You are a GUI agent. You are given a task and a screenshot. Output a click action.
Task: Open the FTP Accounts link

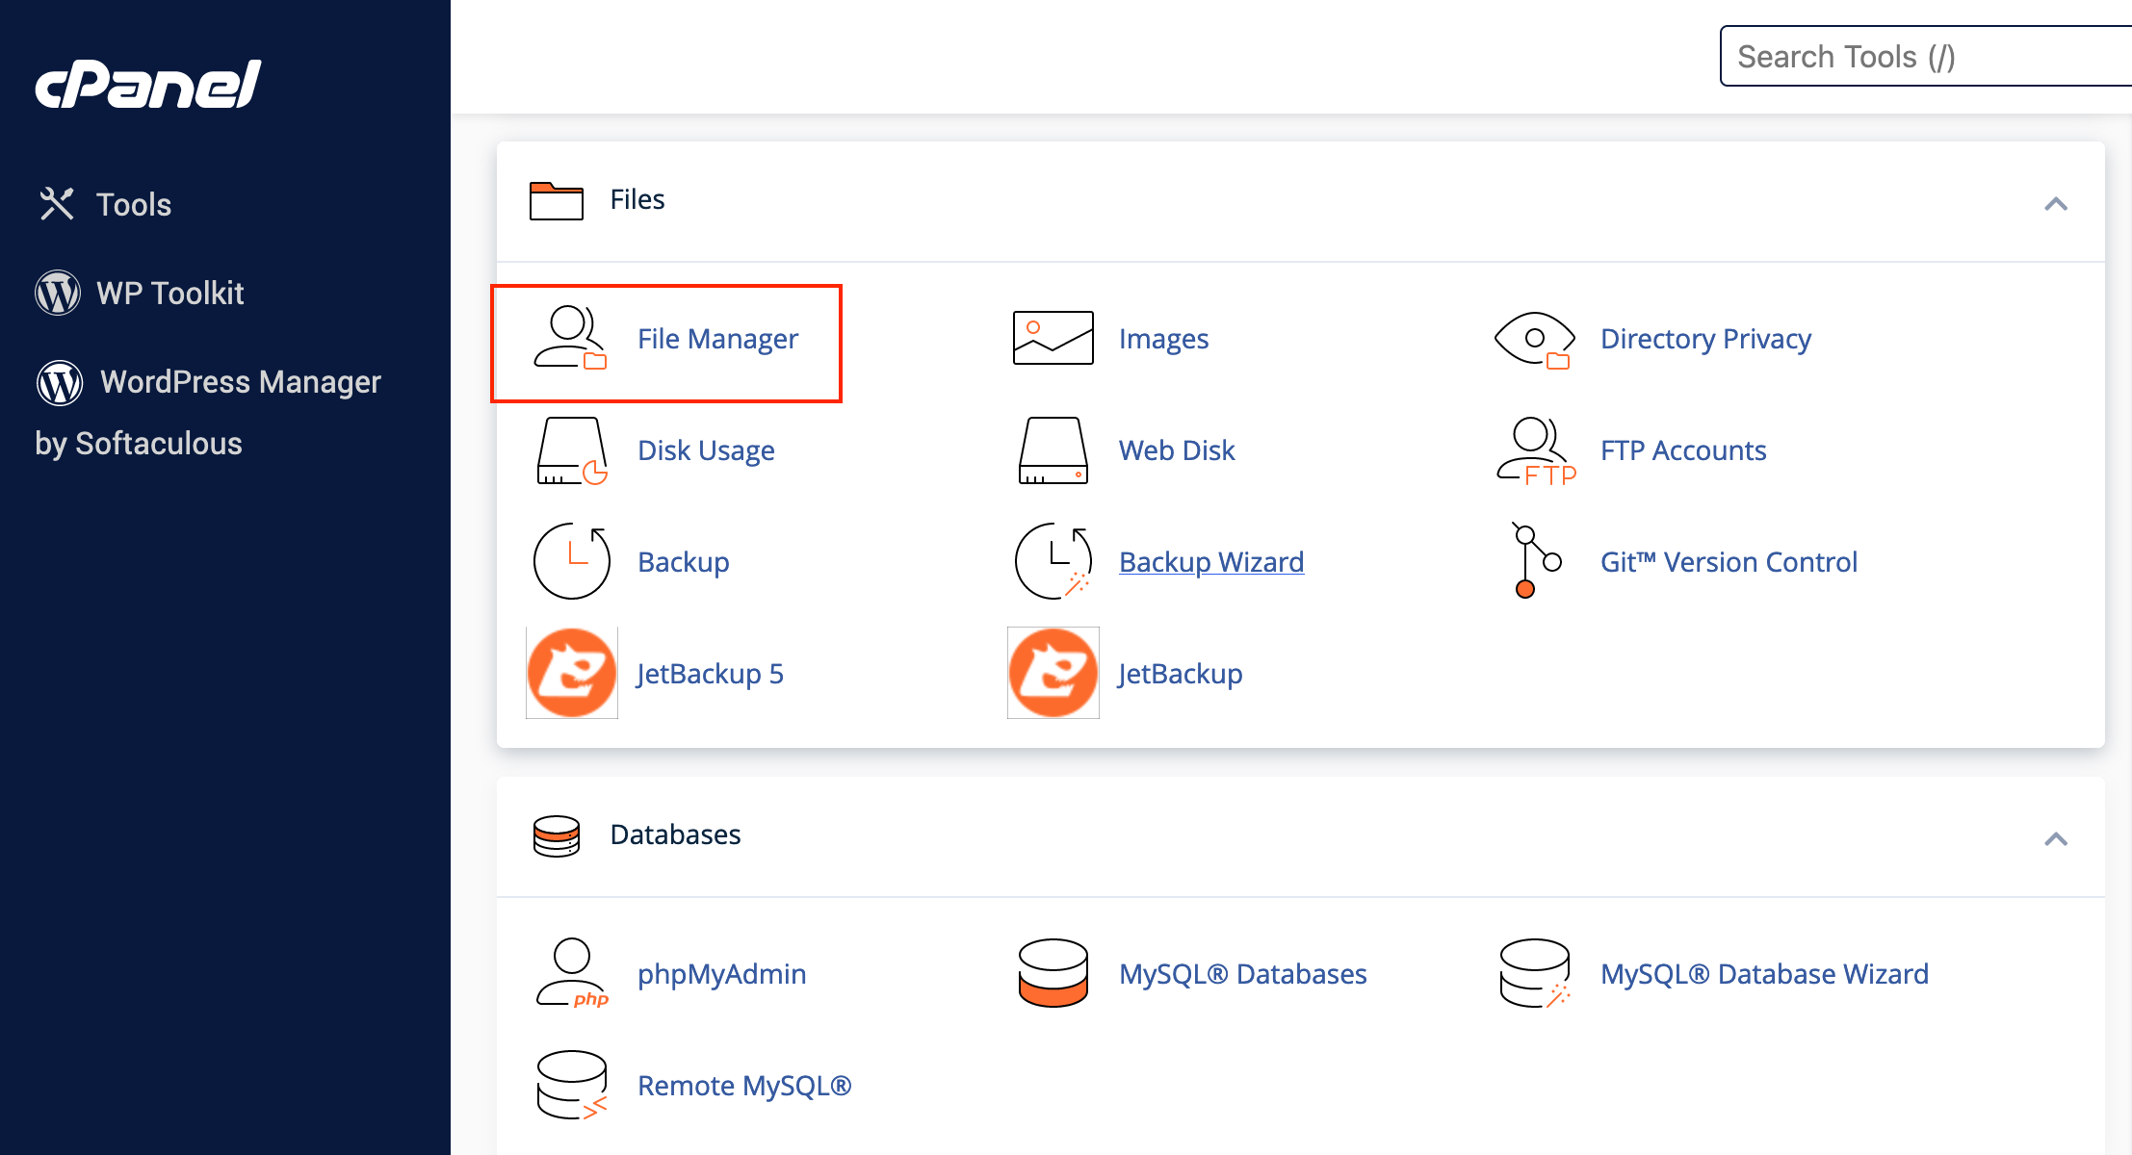click(x=1683, y=450)
